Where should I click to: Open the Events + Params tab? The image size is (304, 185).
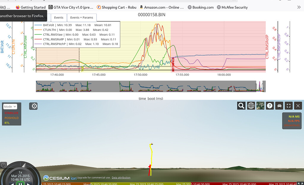[82, 18]
